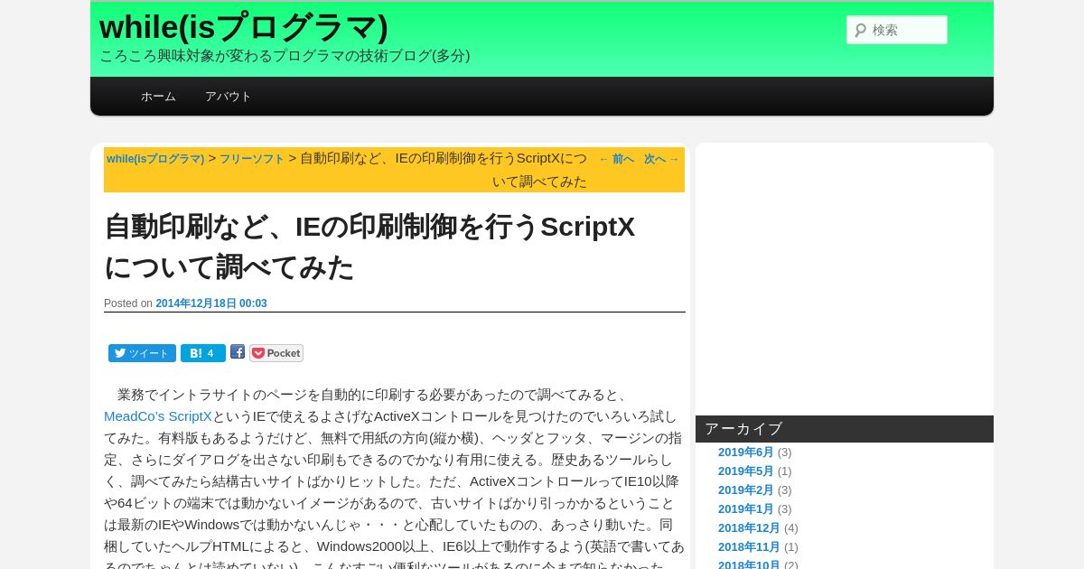This screenshot has width=1084, height=569.
Task: Go to next post via 次へ →
Action: (x=661, y=159)
